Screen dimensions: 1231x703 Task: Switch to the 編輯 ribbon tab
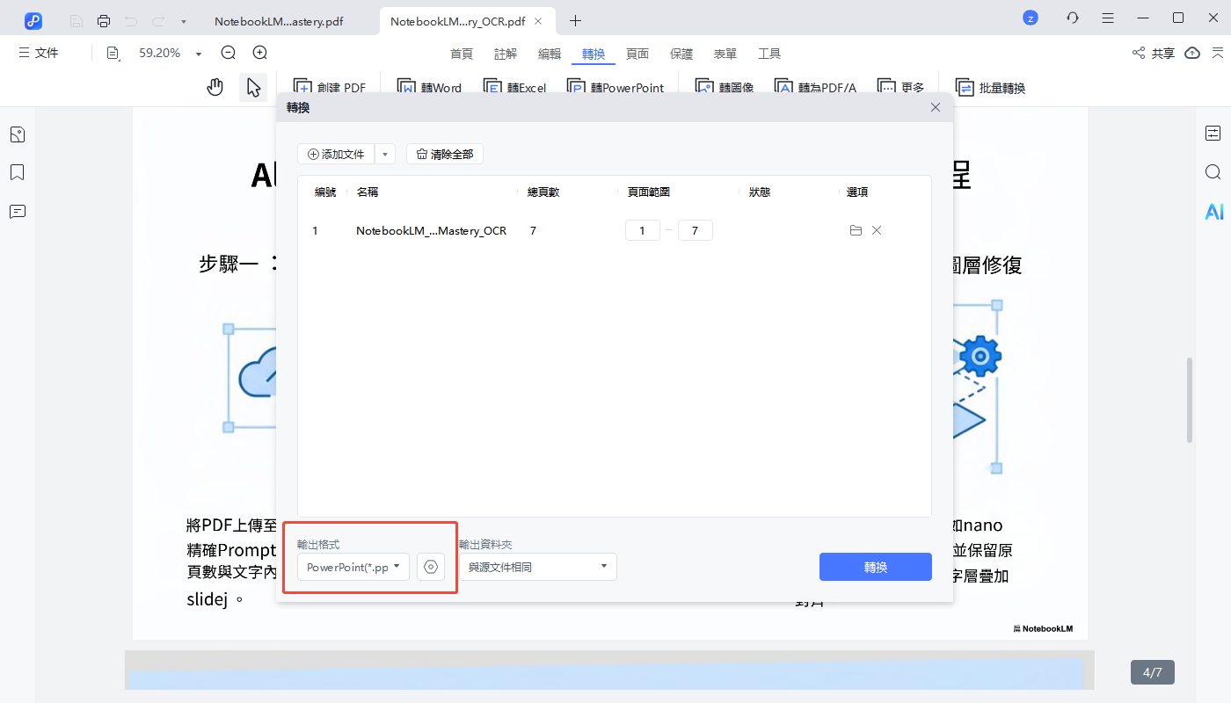(549, 54)
